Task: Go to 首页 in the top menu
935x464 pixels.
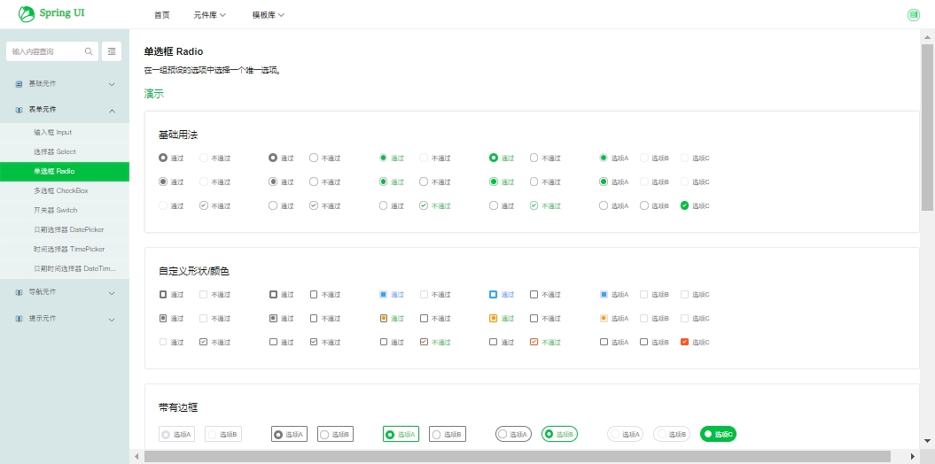Action: [161, 15]
